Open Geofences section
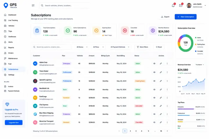 (12, 37)
